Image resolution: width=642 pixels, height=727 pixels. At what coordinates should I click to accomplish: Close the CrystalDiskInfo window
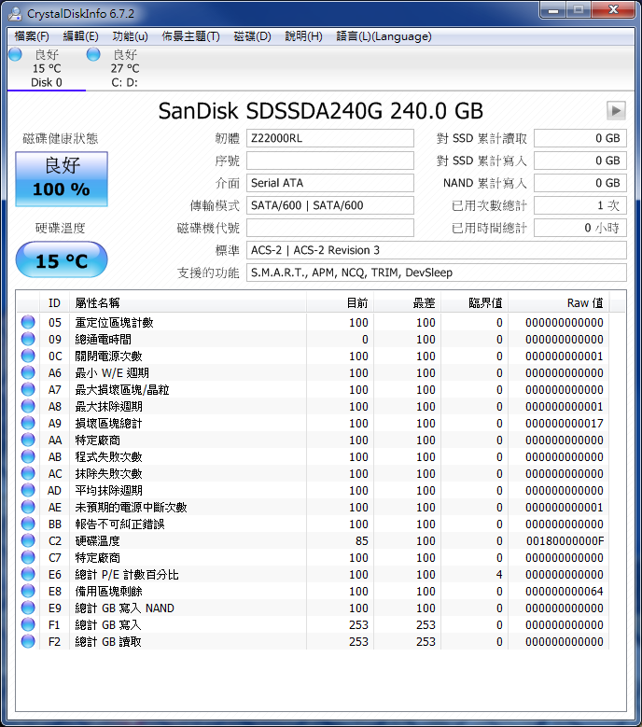[613, 9]
